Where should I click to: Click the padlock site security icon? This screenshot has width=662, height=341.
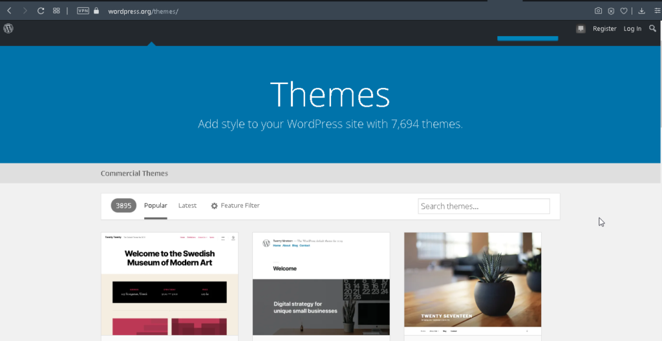(96, 11)
